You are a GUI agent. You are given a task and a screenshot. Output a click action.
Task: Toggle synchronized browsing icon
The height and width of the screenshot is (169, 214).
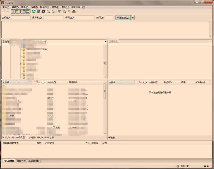(69, 11)
